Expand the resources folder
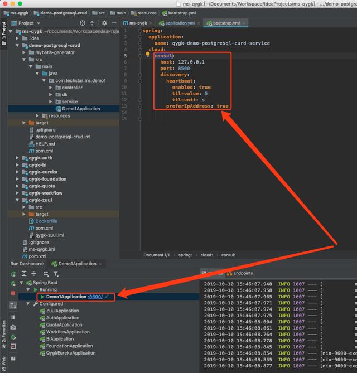This screenshot has width=357, height=373. coord(37,115)
